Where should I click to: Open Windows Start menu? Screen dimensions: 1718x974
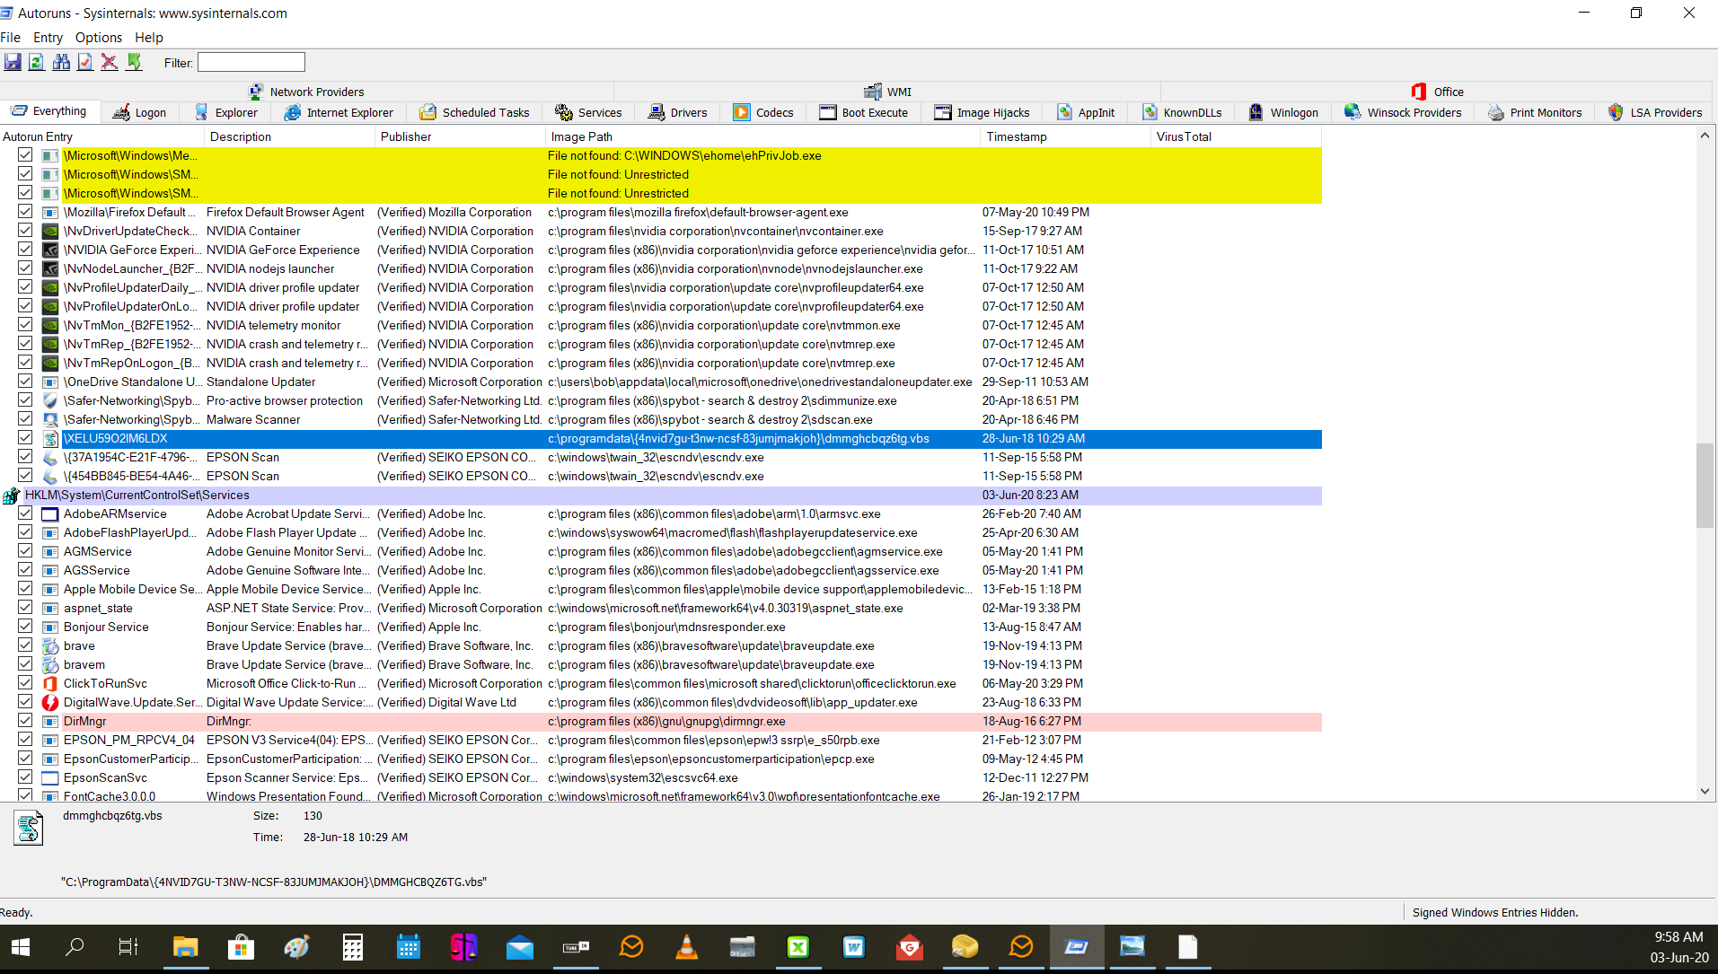coord(21,947)
